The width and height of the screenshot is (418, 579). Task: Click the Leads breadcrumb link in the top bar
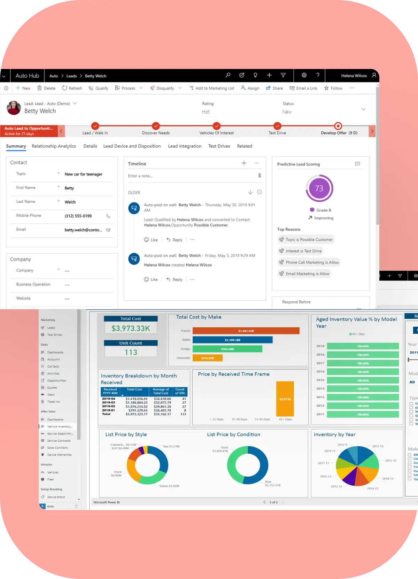click(x=71, y=76)
